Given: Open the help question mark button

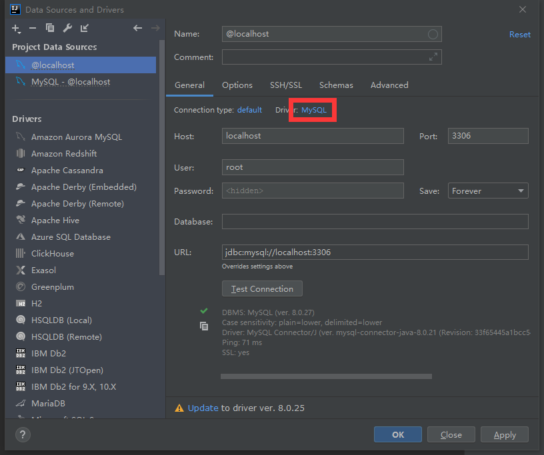Looking at the screenshot, I should (x=23, y=434).
